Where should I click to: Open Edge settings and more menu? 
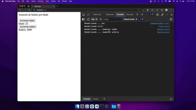tap(171, 10)
